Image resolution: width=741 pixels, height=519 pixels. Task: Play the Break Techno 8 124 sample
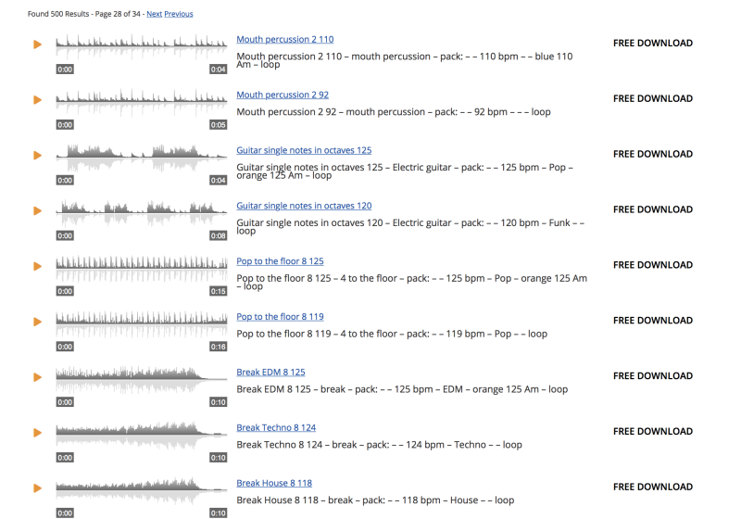(37, 433)
